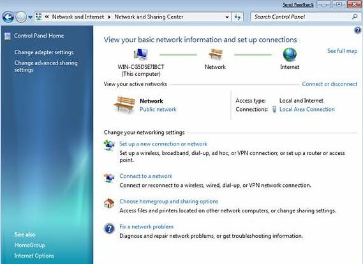The width and height of the screenshot is (363, 264).
Task: Click the Internet globe icon
Action: [x=290, y=55]
